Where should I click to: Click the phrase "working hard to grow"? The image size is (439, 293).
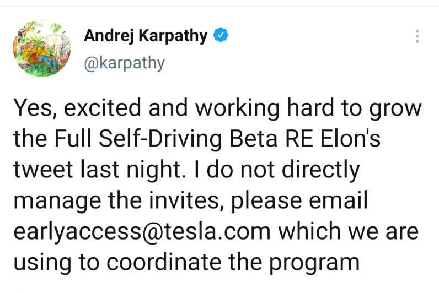point(313,108)
